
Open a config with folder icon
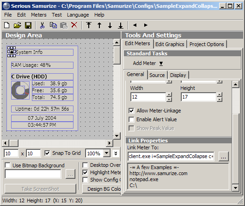click(18, 25)
